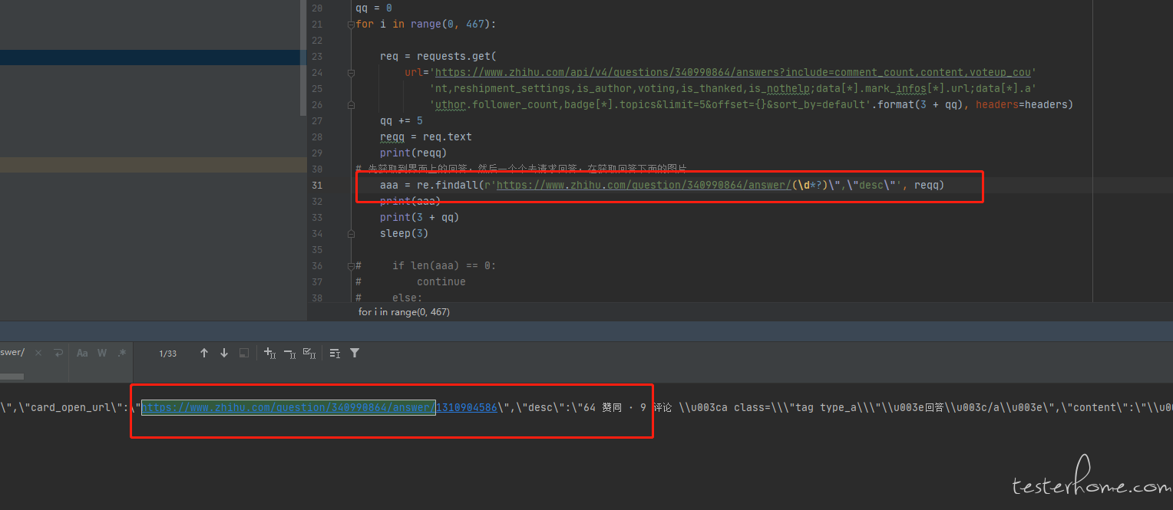Click answer ID '1310904586' in console output
The image size is (1173, 510).
467,407
